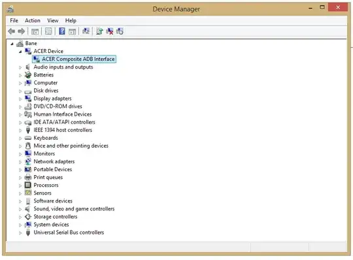The height and width of the screenshot is (260, 353).
Task: Click the Update Driver Software toolbar icon
Action: pyautogui.click(x=99, y=31)
